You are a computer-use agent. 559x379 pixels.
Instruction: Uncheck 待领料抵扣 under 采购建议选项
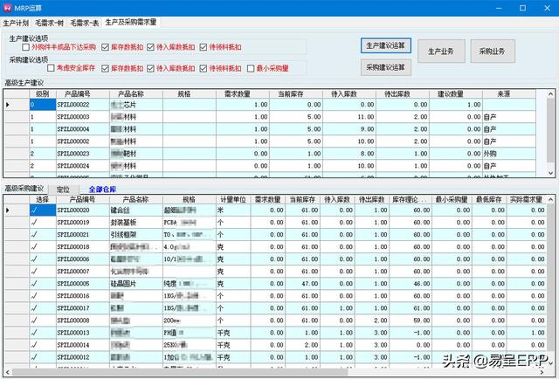(x=204, y=67)
